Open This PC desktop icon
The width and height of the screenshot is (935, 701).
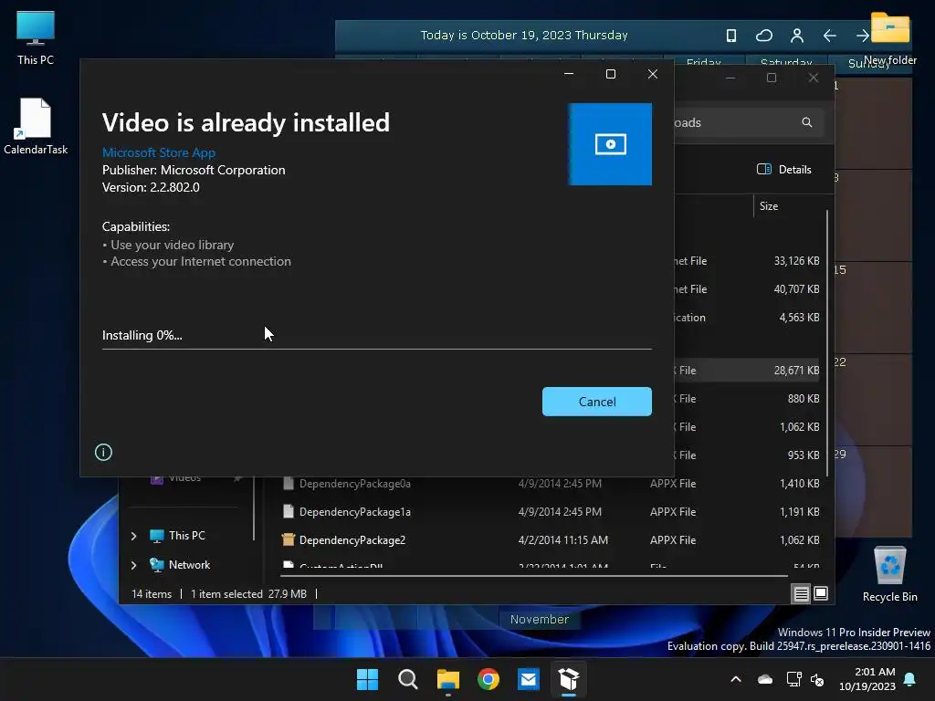[x=36, y=37]
